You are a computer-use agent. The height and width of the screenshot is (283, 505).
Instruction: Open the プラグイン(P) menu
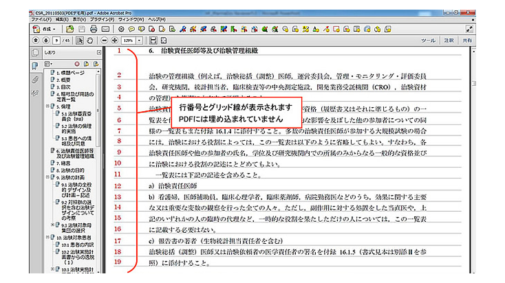(102, 20)
